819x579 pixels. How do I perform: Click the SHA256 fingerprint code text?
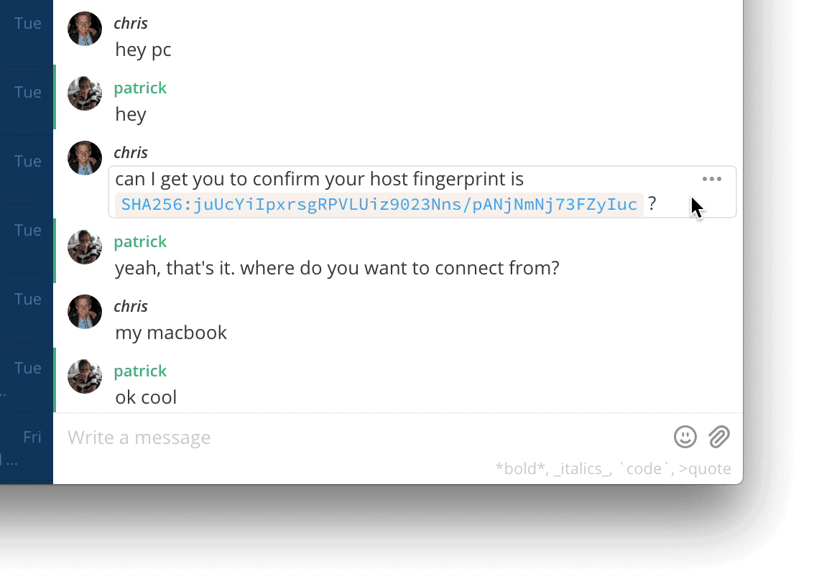(379, 204)
